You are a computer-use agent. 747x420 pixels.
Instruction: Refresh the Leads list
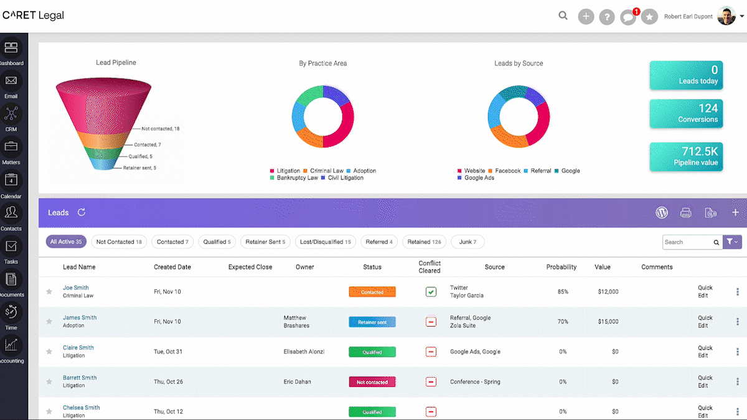pyautogui.click(x=82, y=213)
